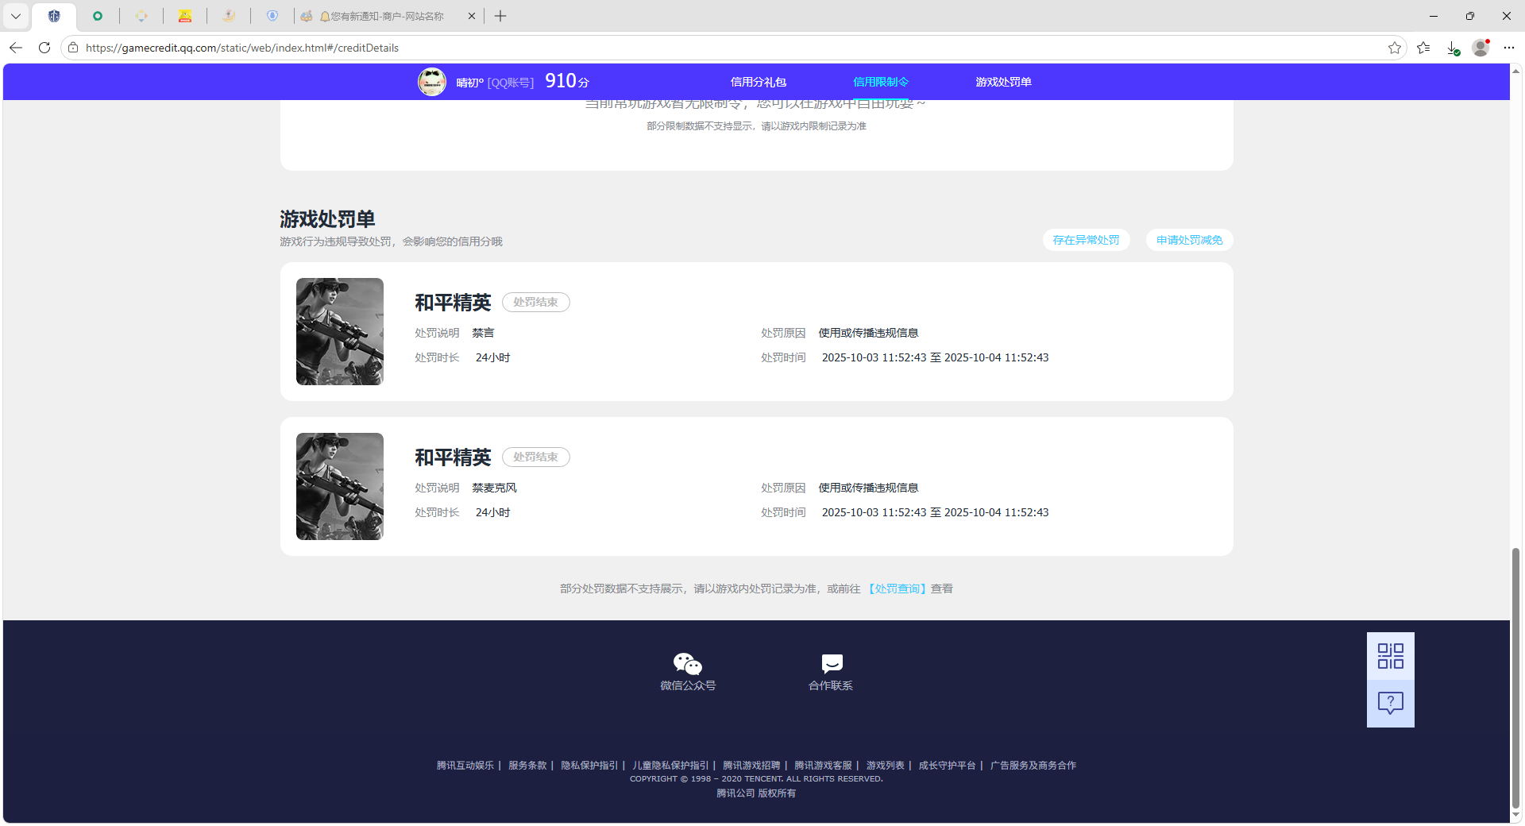The width and height of the screenshot is (1525, 826).
Task: Open 服务条款 footer link
Action: [527, 766]
